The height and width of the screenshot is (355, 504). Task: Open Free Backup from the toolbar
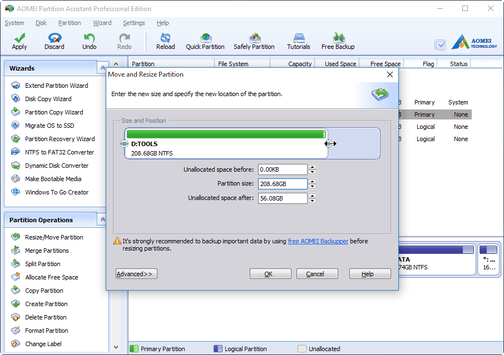click(338, 41)
